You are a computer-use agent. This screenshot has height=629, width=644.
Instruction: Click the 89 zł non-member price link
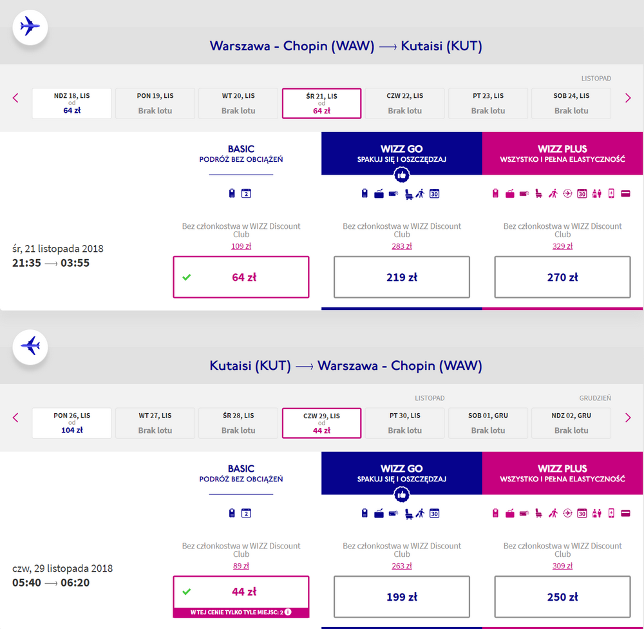[x=241, y=566]
